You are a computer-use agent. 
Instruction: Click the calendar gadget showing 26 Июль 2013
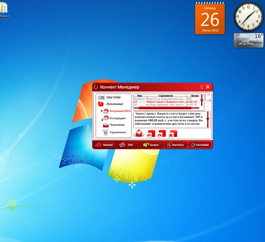pyautogui.click(x=210, y=18)
